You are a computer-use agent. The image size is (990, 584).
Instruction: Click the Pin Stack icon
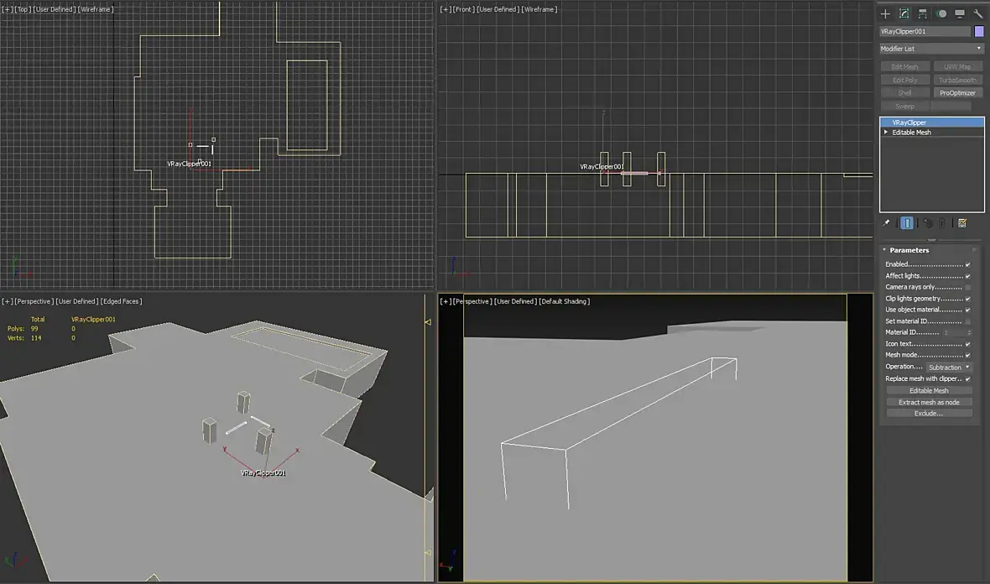point(886,223)
